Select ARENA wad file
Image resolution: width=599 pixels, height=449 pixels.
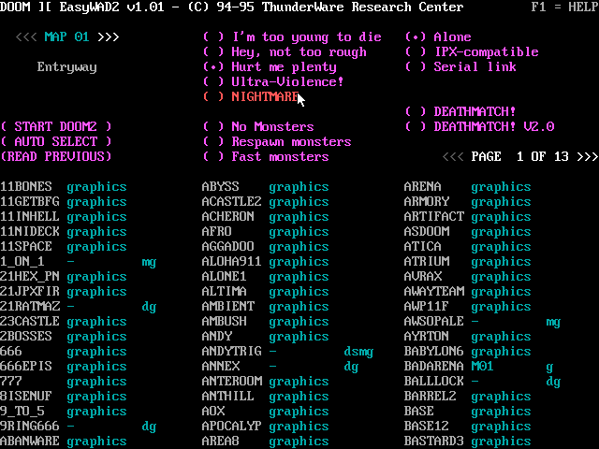[x=422, y=186]
